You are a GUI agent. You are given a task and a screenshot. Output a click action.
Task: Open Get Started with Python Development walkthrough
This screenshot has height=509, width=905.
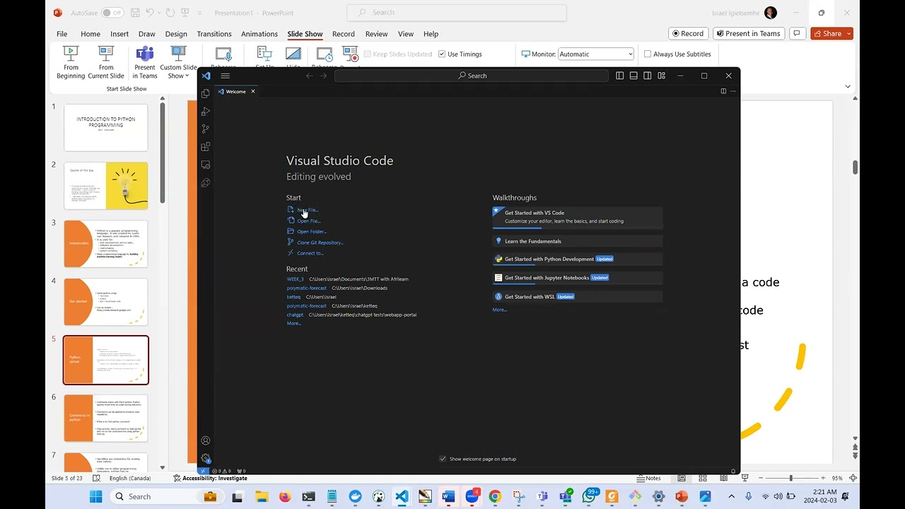point(578,259)
